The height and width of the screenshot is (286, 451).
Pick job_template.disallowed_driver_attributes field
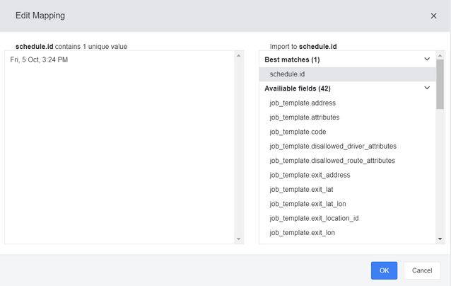333,146
